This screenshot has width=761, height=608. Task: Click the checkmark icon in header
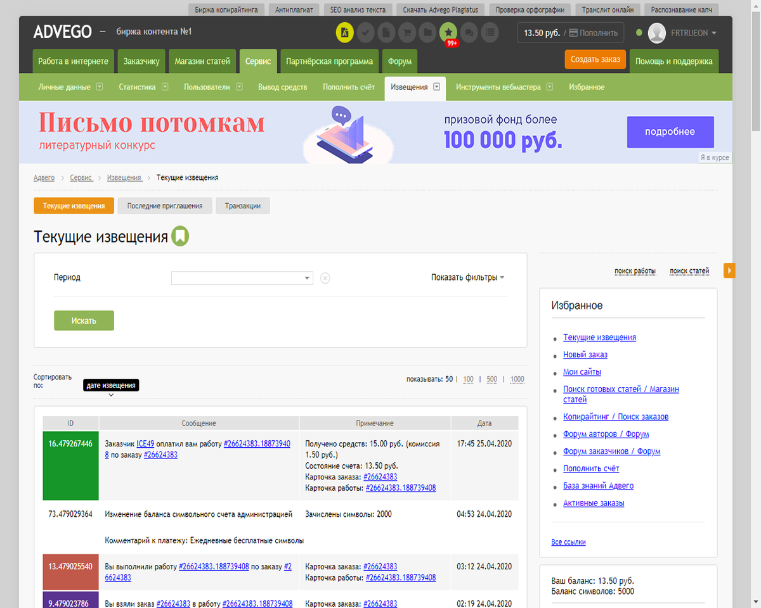365,32
